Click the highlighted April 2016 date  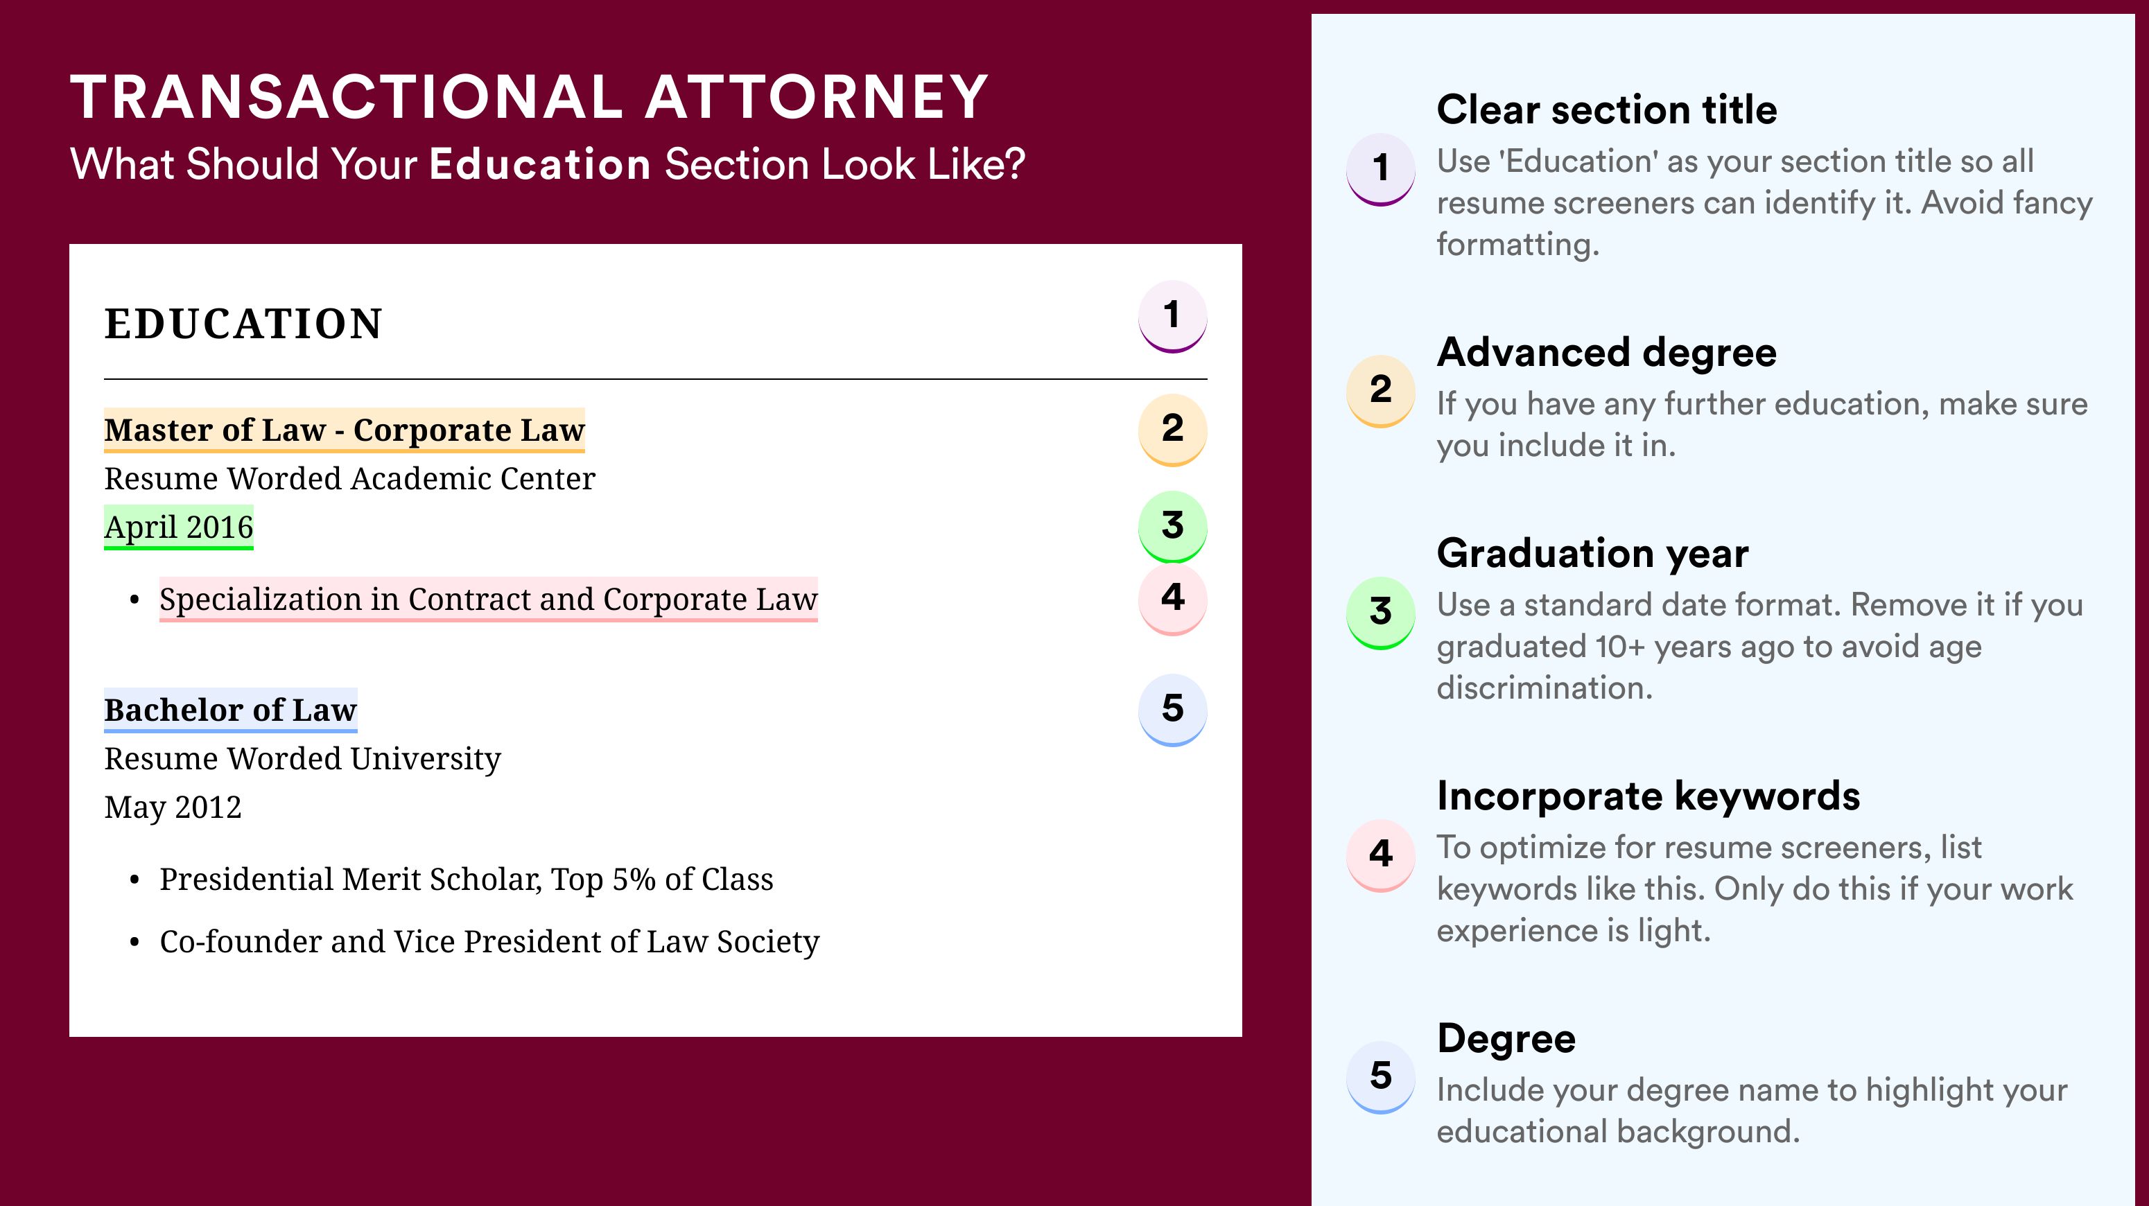(x=179, y=527)
